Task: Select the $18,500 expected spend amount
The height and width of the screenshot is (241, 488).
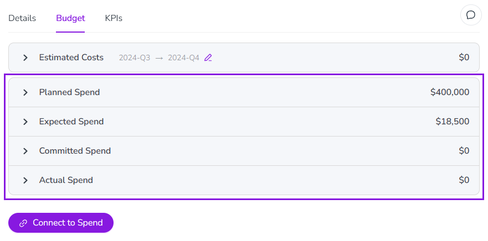Action: (452, 122)
